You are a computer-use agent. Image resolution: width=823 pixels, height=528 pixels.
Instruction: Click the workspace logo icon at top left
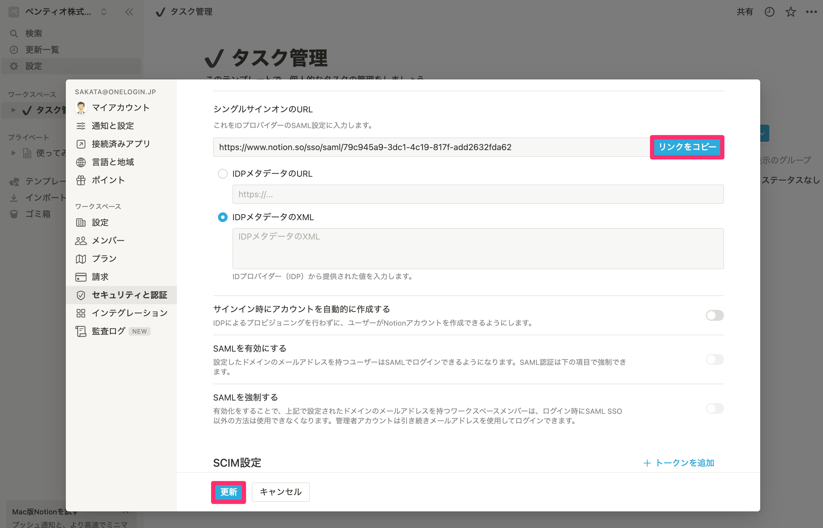coord(14,12)
